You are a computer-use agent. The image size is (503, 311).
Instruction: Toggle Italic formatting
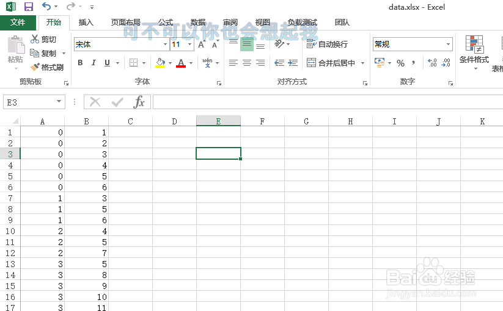pos(94,63)
